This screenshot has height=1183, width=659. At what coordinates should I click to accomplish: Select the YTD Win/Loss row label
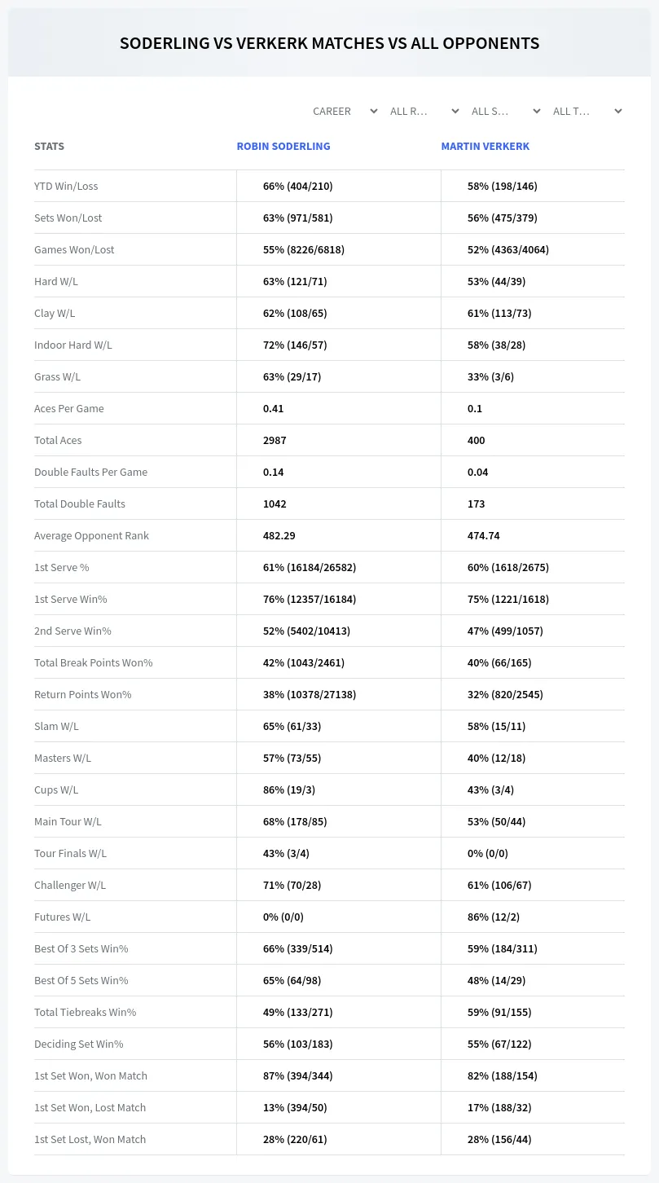tap(66, 186)
